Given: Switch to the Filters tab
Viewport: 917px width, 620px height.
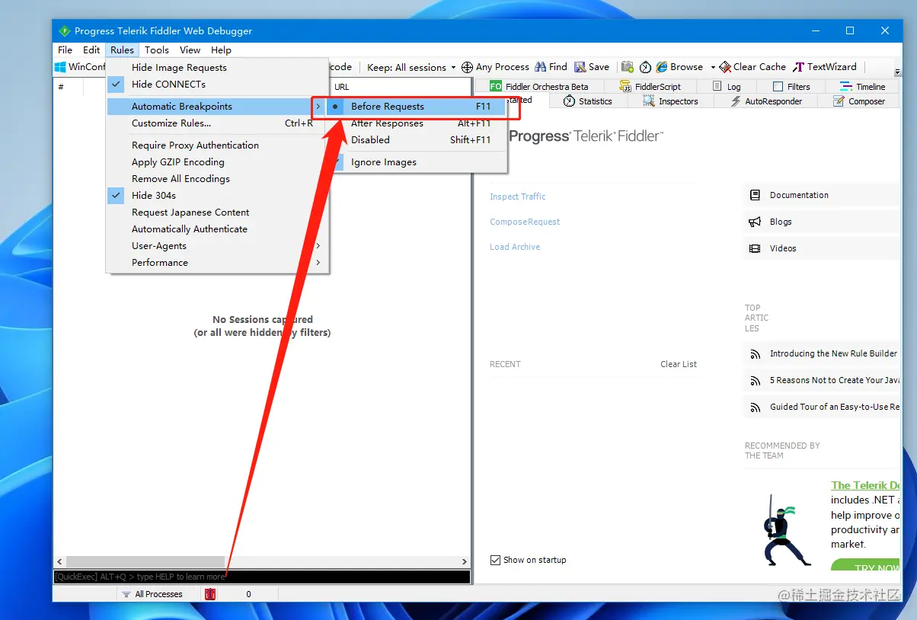Looking at the screenshot, I should click(x=791, y=86).
